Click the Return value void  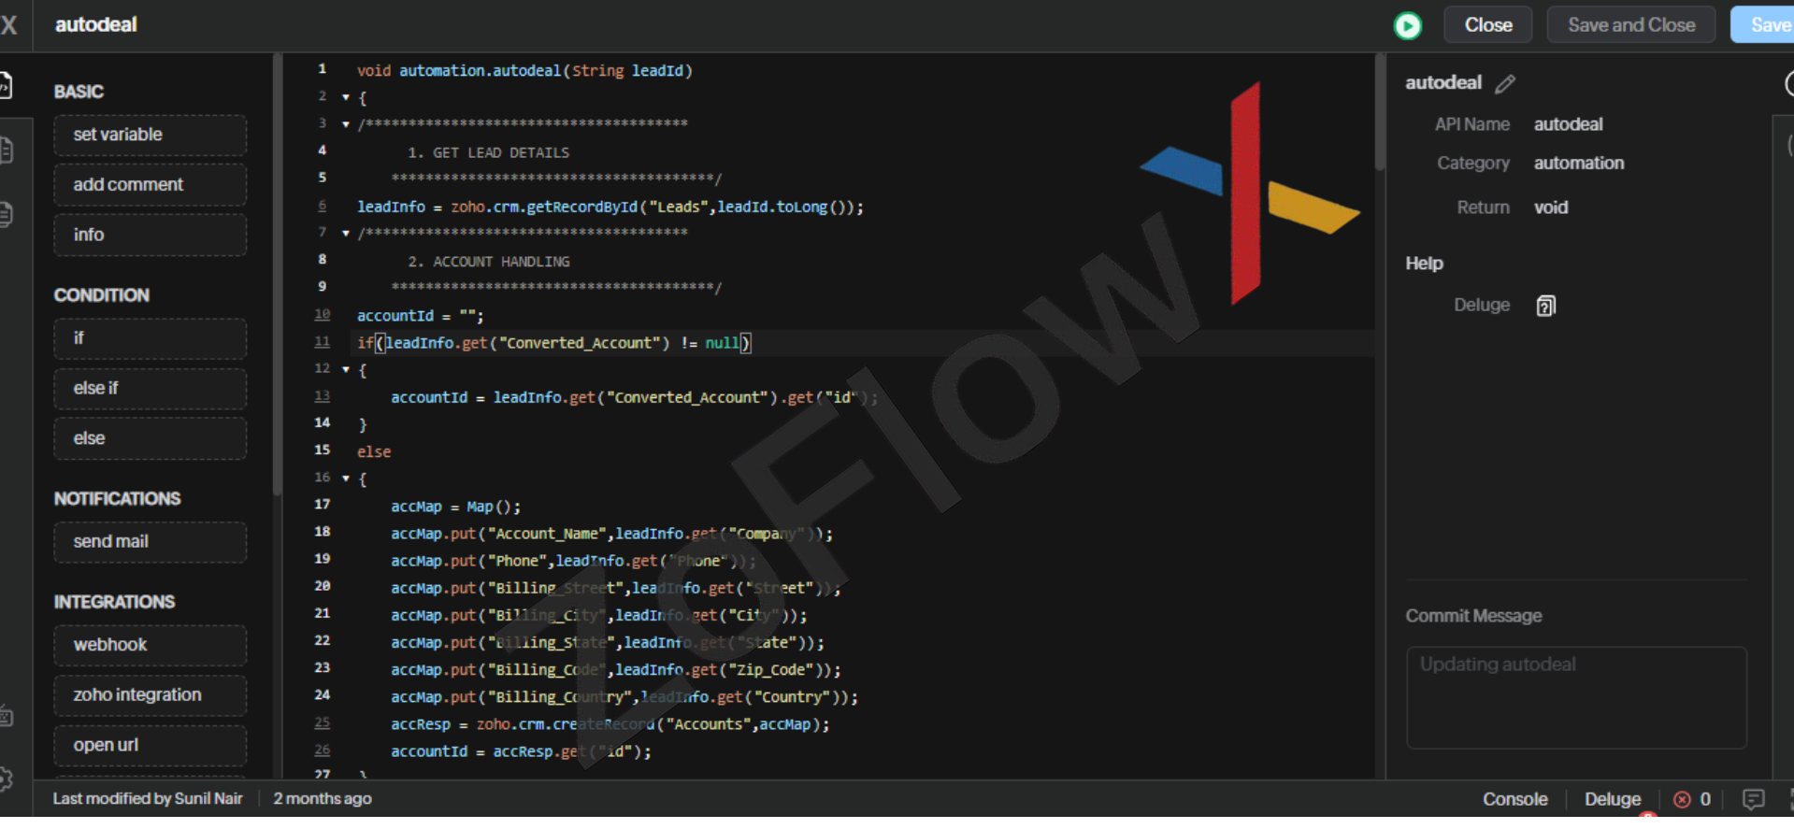coord(1551,207)
